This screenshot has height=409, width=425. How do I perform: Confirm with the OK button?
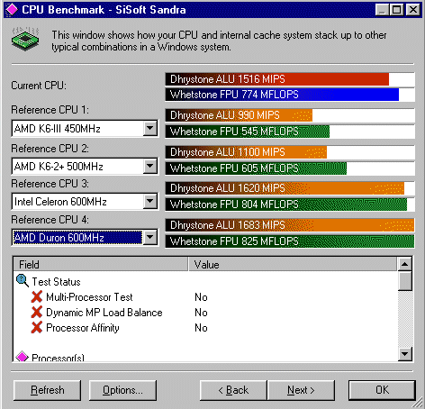tap(382, 390)
